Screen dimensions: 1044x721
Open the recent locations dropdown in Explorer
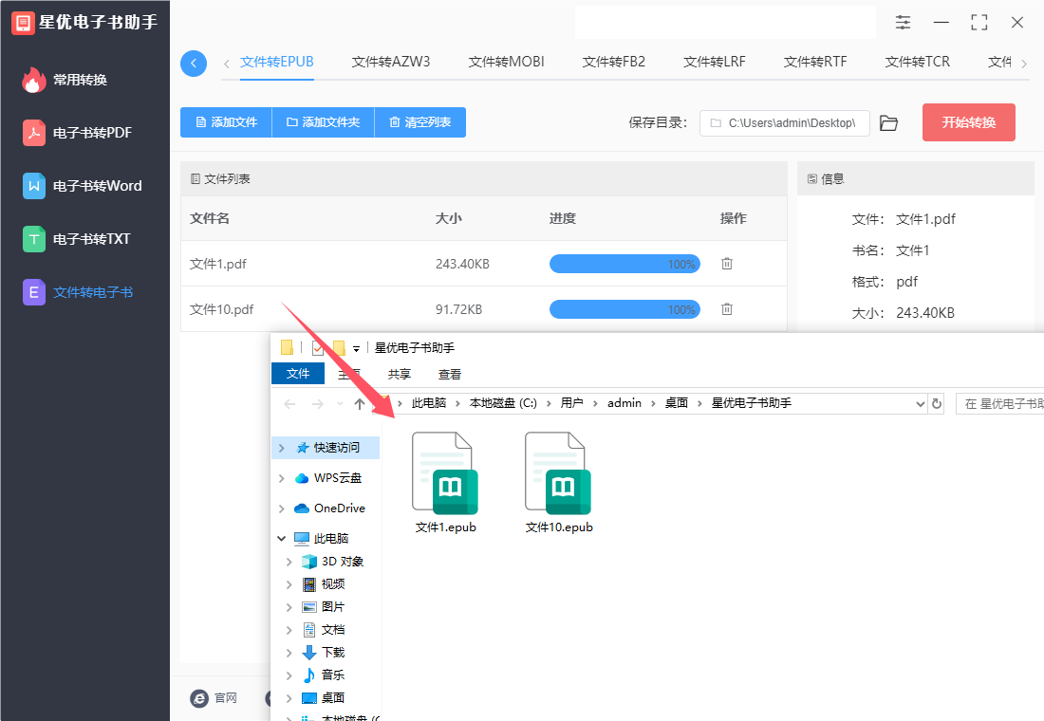340,403
